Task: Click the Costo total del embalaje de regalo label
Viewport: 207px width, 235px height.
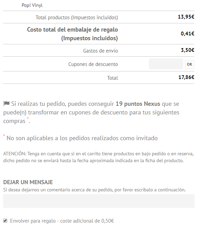Action: 72,34
